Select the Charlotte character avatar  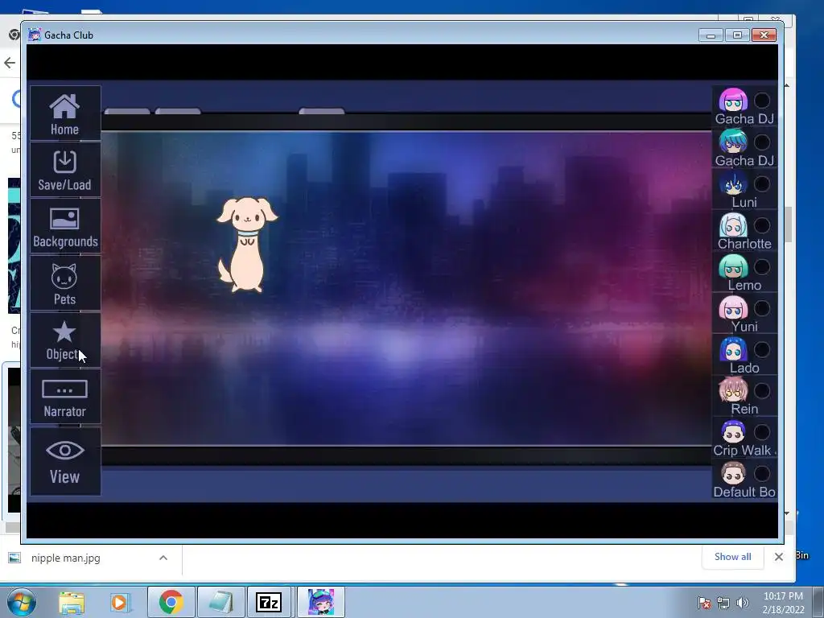pos(733,225)
